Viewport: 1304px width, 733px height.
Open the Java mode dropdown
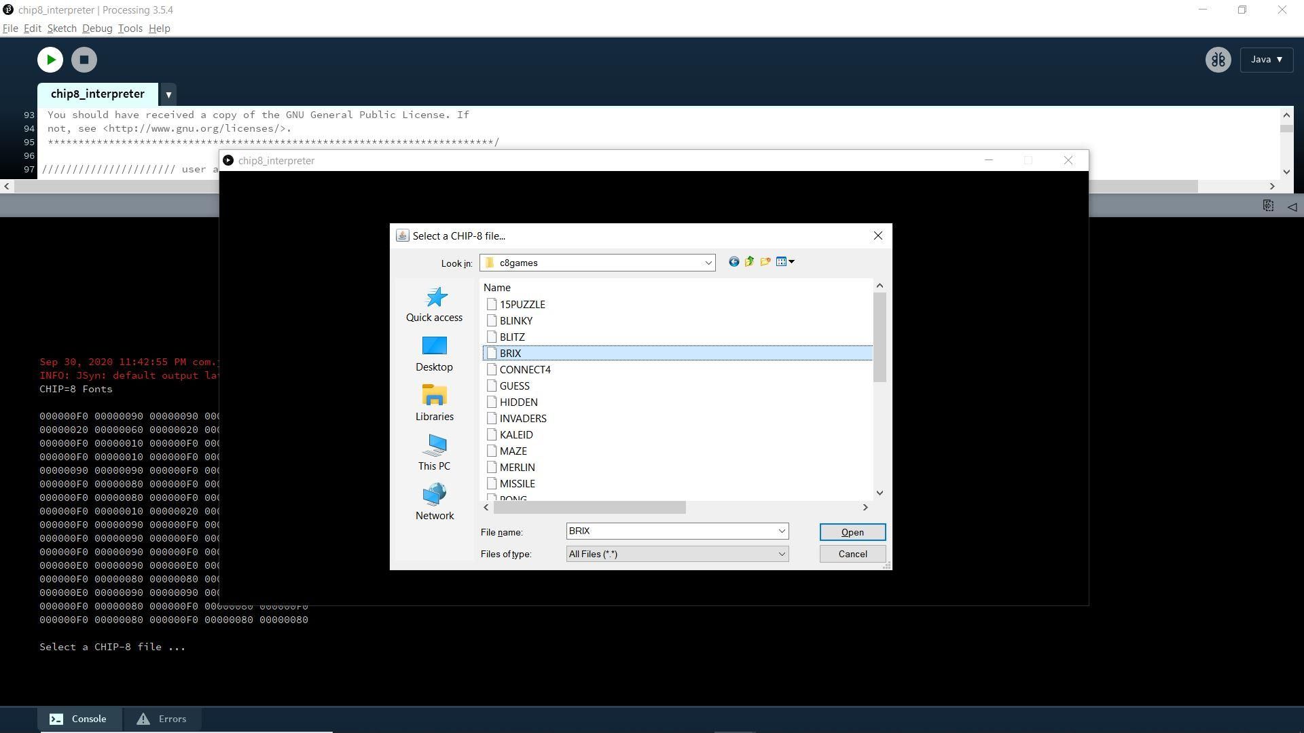[1266, 60]
